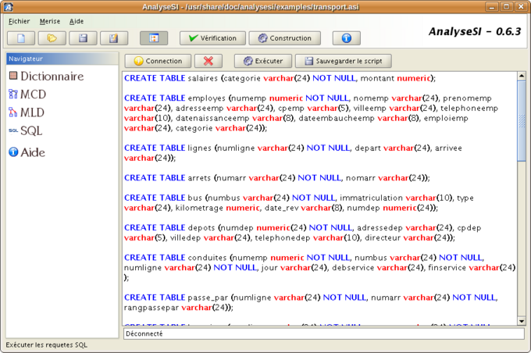Click the application icon in title bar
This screenshot has width=531, height=353.
tap(8, 7)
